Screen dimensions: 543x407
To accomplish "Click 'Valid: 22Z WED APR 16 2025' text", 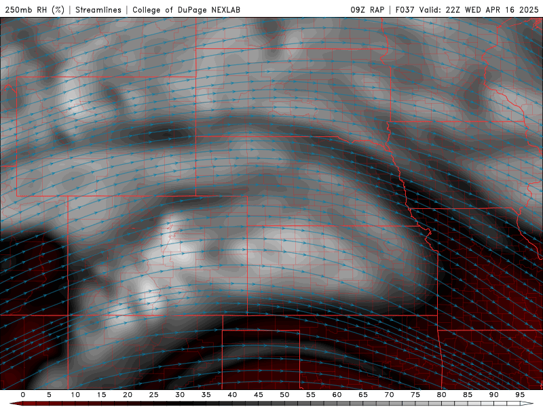I will click(x=479, y=9).
